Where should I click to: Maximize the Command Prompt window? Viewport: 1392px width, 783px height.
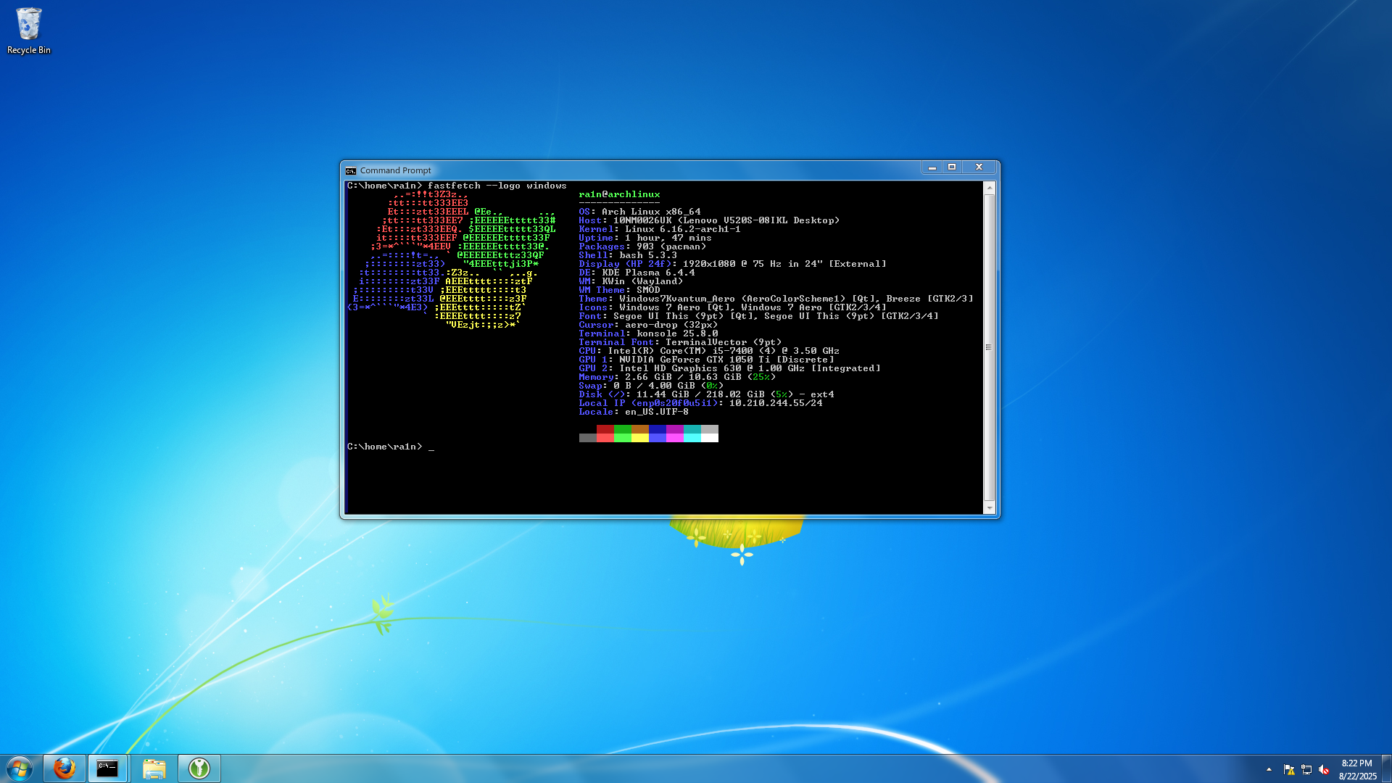pos(952,167)
